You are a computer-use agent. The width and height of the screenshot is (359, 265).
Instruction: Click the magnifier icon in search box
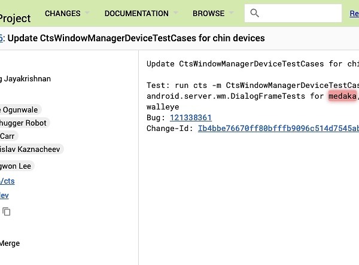click(x=255, y=13)
